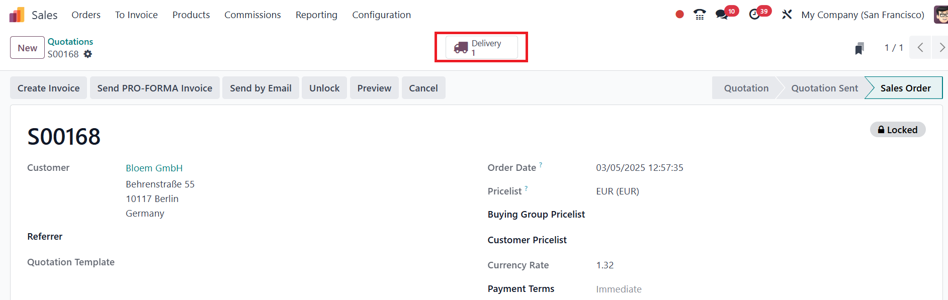Click the Sales app logo icon
This screenshot has height=300, width=948.
tap(17, 15)
